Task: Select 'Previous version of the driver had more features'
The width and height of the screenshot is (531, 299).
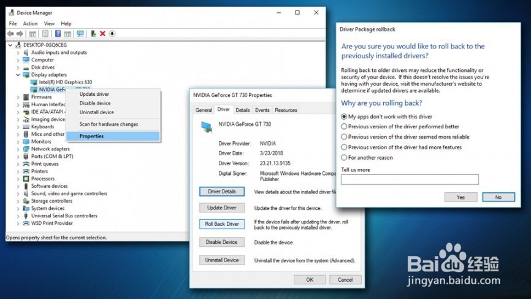Action: [344, 147]
